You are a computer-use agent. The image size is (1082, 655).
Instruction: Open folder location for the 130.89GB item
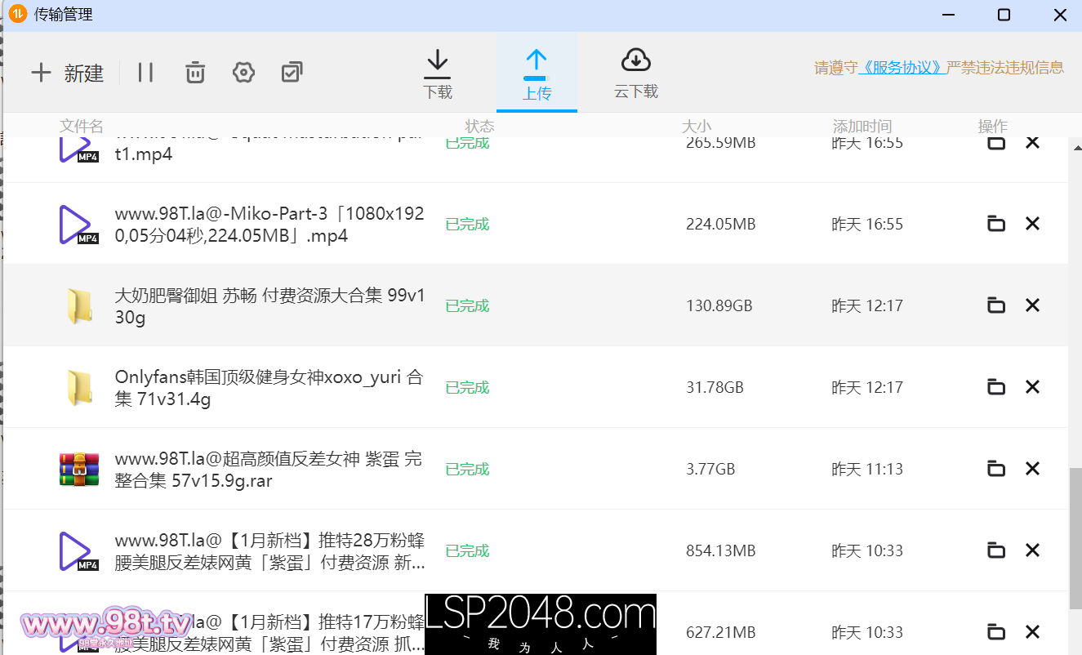pyautogui.click(x=995, y=305)
